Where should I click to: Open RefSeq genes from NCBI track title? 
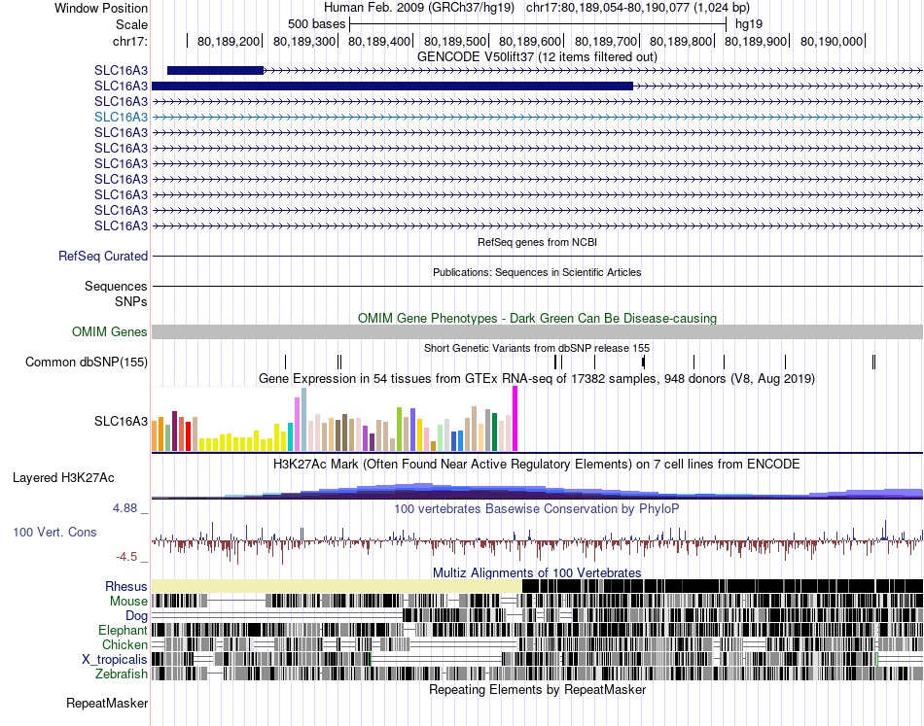[x=537, y=242]
